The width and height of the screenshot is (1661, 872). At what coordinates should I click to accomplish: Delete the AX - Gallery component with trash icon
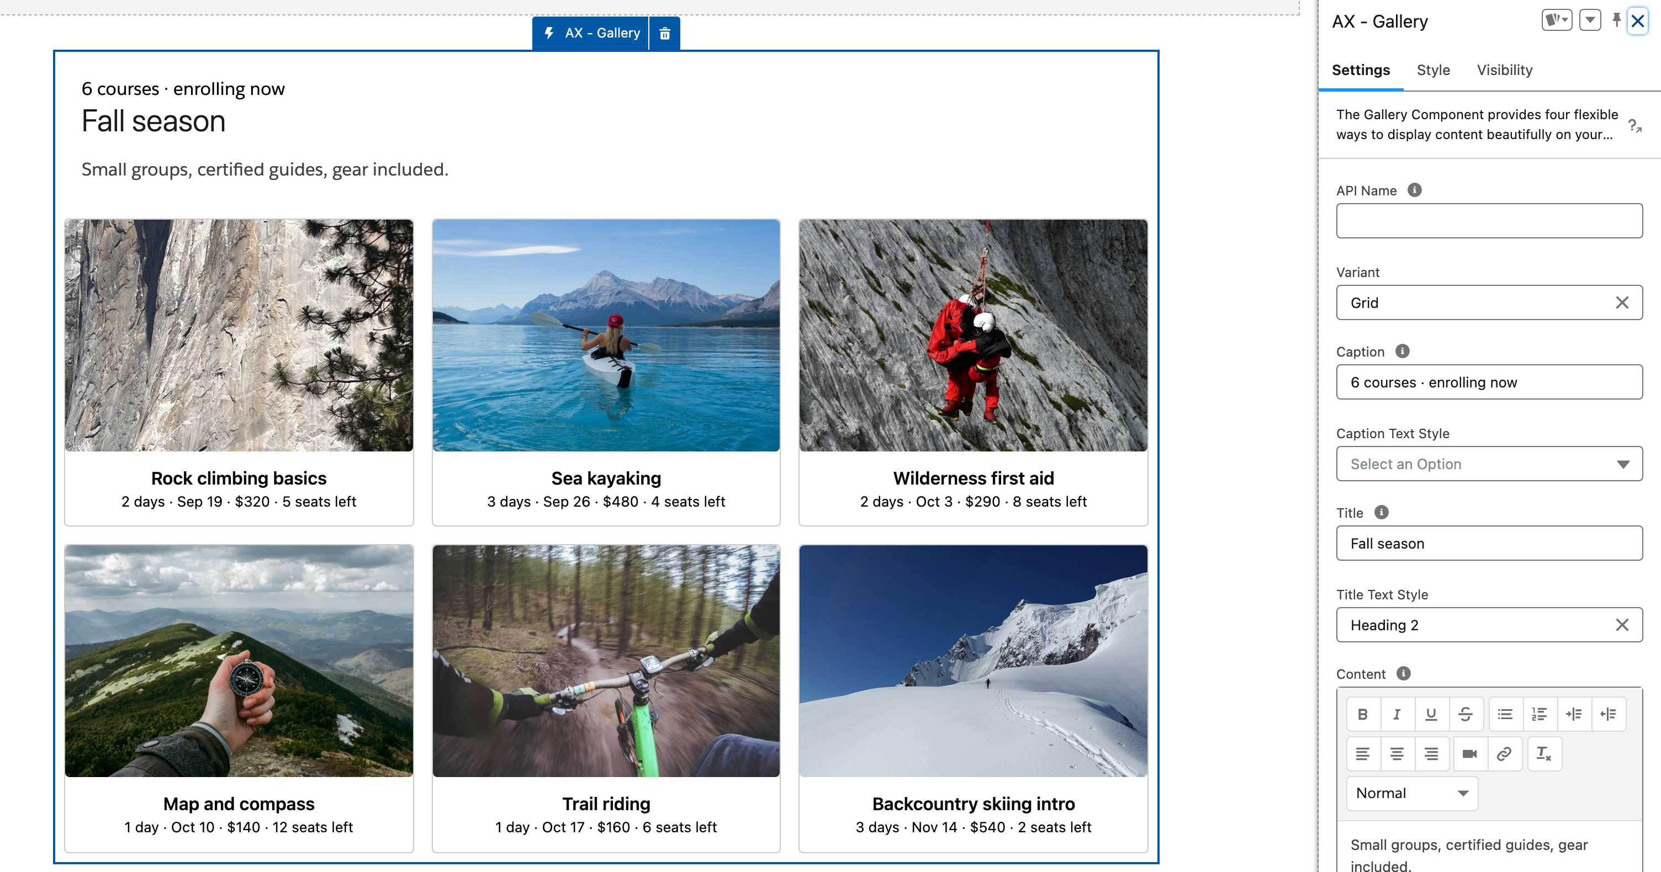tap(665, 33)
